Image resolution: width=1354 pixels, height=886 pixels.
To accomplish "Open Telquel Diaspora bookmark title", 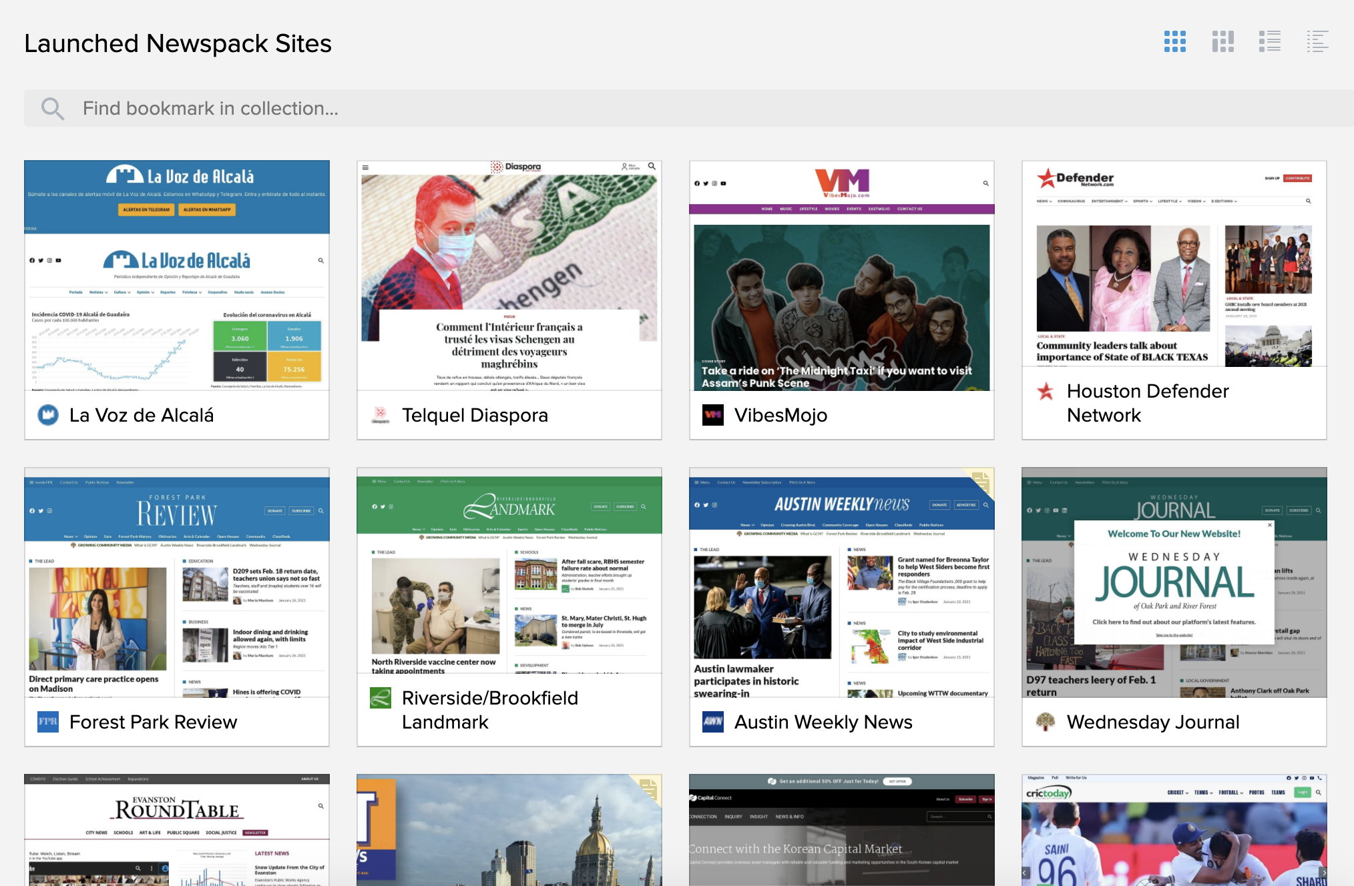I will 475,415.
